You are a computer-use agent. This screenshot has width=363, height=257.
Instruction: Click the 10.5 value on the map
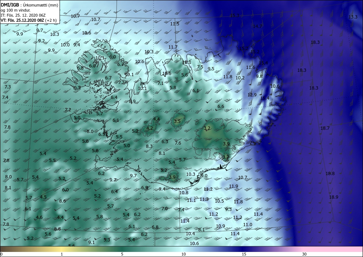pyautogui.click(x=219, y=201)
